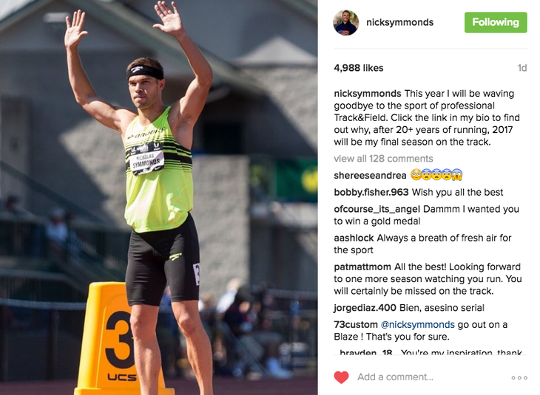Visit patmattmom commenter profile
Viewport: 540px width, 395px height.
coord(362,267)
